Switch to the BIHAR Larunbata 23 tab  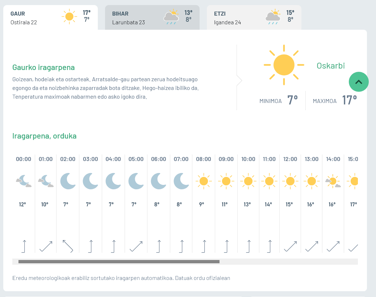coord(152,17)
